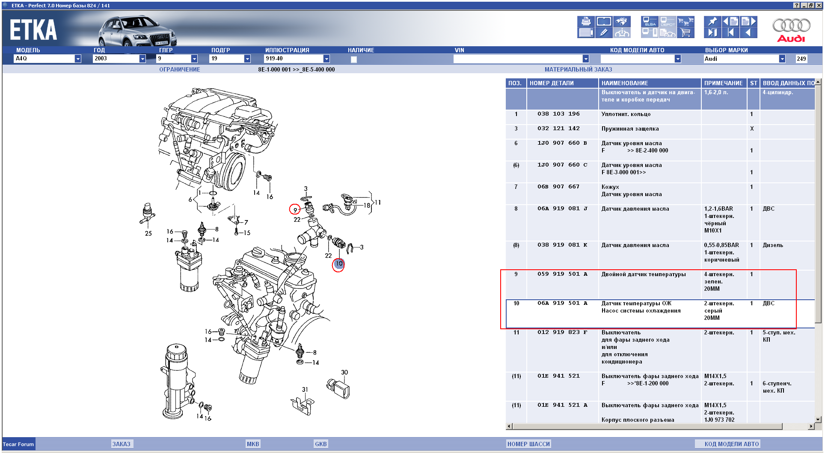Click the pencil edit icon

pos(603,33)
